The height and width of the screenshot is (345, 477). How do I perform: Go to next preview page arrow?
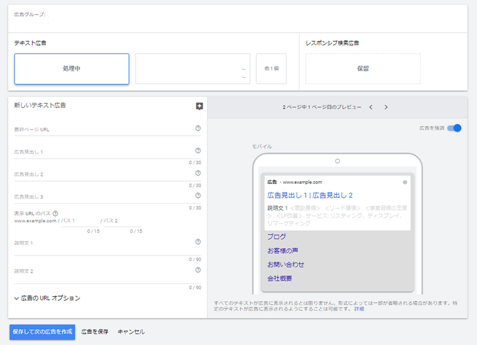point(386,107)
